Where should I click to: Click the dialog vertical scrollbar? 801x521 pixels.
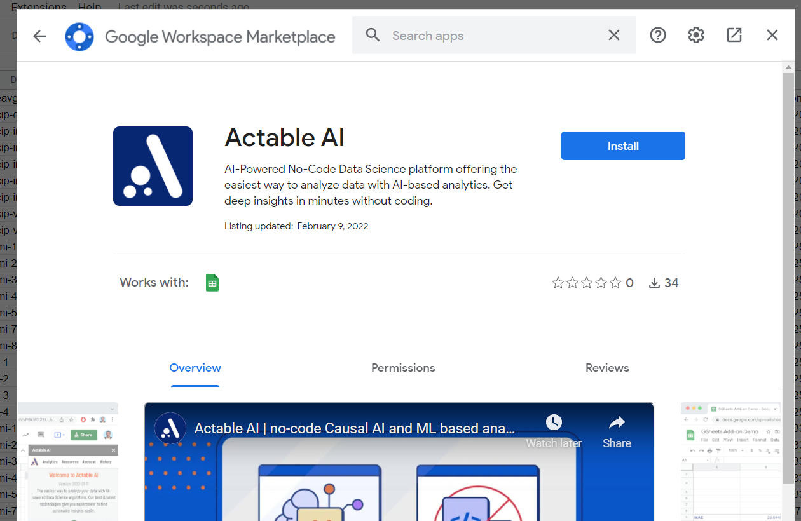coord(788,280)
